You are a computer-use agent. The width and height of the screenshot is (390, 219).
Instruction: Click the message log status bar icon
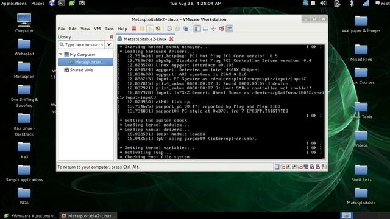click(324, 167)
